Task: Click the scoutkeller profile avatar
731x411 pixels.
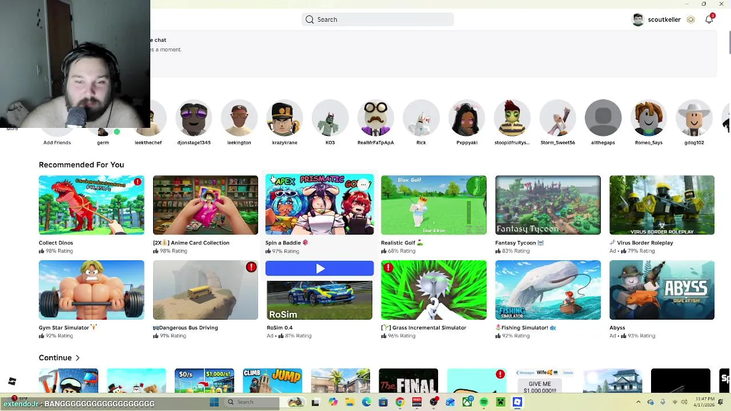Action: click(638, 19)
